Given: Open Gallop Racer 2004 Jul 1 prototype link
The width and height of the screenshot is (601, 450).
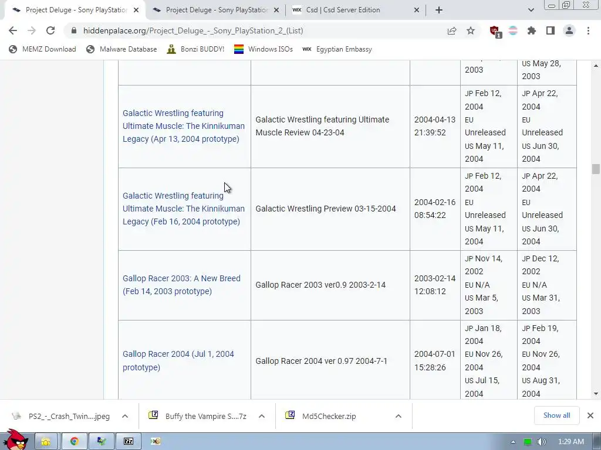Looking at the screenshot, I should tap(178, 360).
